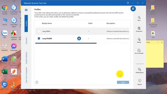The width and height of the screenshot is (167, 94).
Task: Open the System Options tab
Action: point(26,58)
